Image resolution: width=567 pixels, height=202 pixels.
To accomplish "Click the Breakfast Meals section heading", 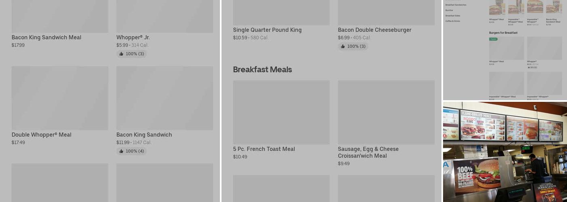I will point(262,69).
